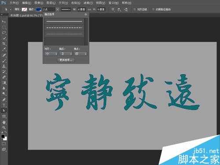The width and height of the screenshot is (220, 165).
Task: Open the 对齐 align dropdown in stroke panel
Action: coord(51,54)
